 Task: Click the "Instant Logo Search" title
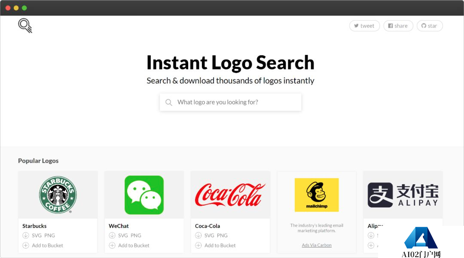(x=231, y=63)
